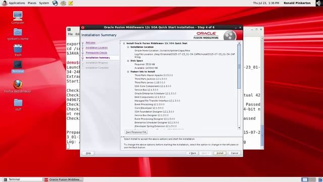Click the mail launcher icon in top panel
The image size is (323, 182).
63,3
